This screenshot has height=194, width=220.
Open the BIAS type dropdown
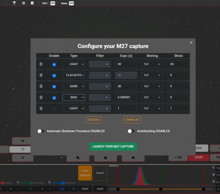point(74,97)
